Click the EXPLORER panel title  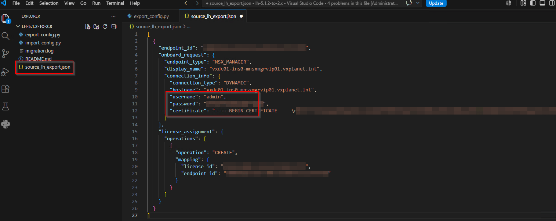coord(31,16)
